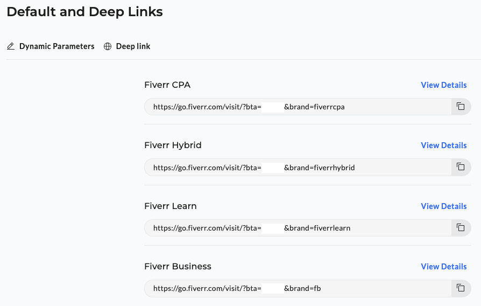Click the Fiverr CPA URL field
Viewport: 481px width, 306px height.
tap(297, 107)
